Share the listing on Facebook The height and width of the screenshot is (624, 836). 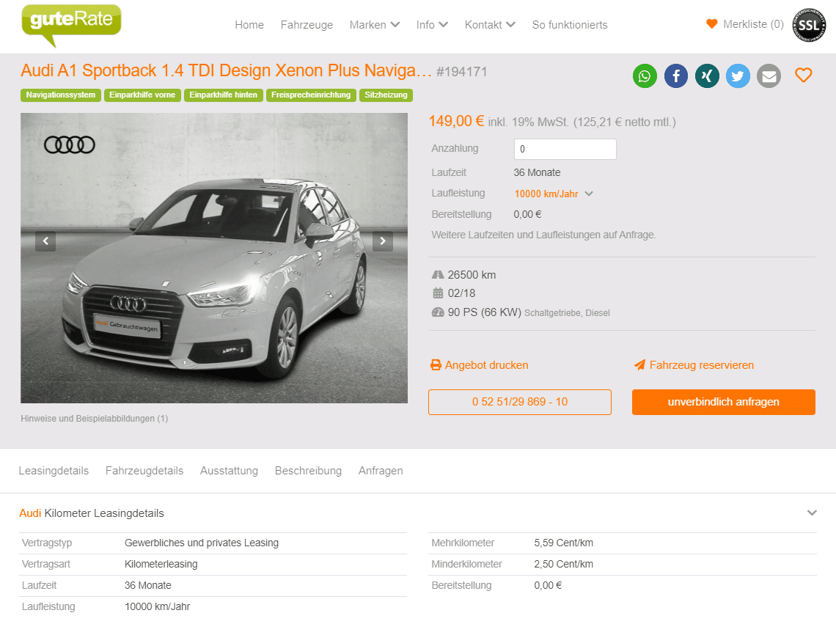tap(675, 76)
